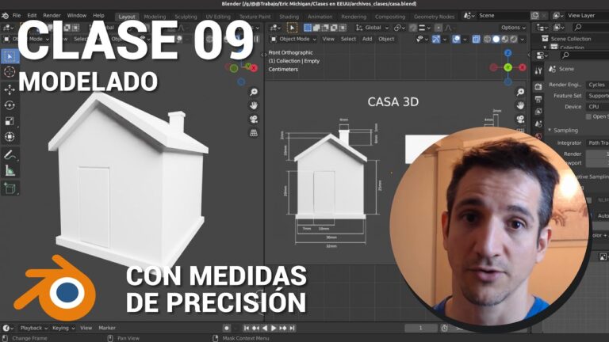Toggle viewport gizmos display

pos(436,39)
